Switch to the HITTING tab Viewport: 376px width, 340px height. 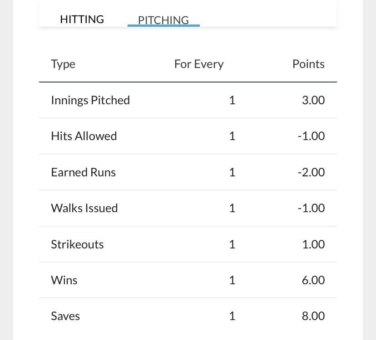pos(82,19)
